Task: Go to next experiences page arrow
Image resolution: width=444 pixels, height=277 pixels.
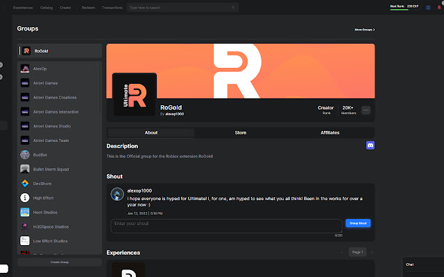Action: 372,252
